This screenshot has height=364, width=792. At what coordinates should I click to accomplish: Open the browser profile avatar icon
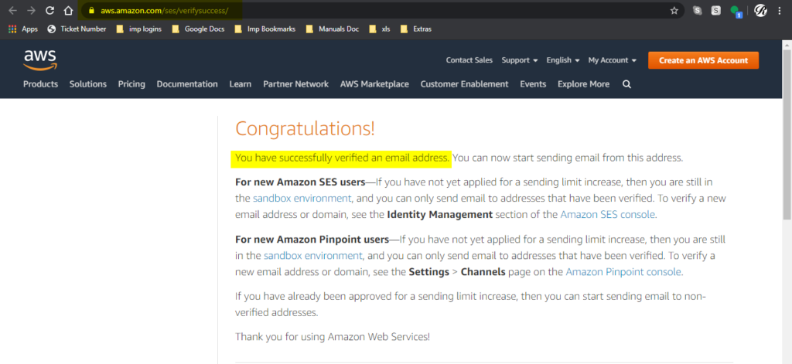[x=760, y=10]
